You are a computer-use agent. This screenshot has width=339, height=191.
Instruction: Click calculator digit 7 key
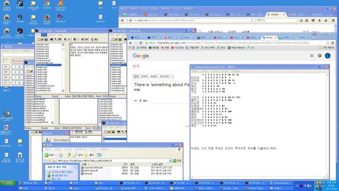click(x=16, y=67)
